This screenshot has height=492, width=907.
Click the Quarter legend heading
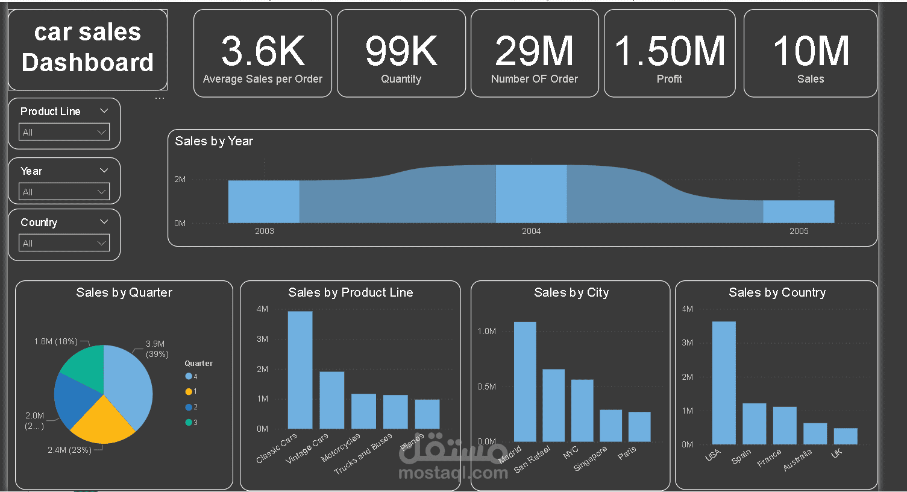click(198, 364)
